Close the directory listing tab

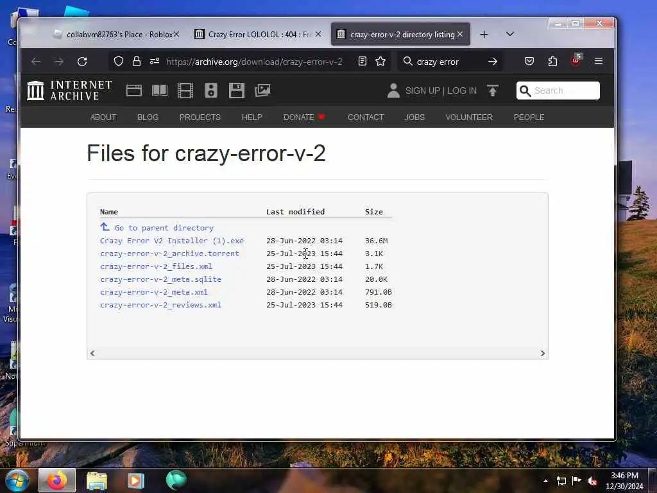tap(460, 35)
